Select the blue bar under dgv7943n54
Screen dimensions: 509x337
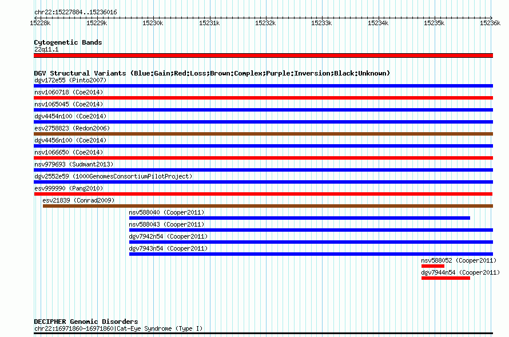coord(311,254)
